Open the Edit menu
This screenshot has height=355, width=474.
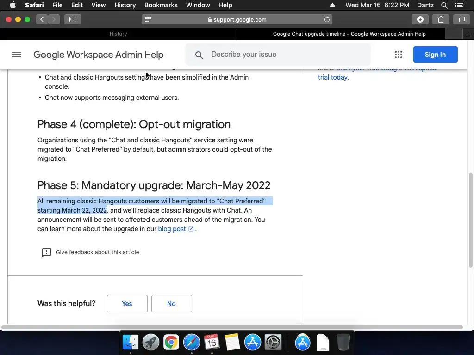coord(77,5)
